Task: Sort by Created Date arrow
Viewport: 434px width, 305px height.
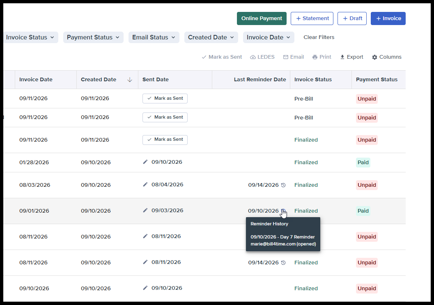Action: tap(129, 80)
